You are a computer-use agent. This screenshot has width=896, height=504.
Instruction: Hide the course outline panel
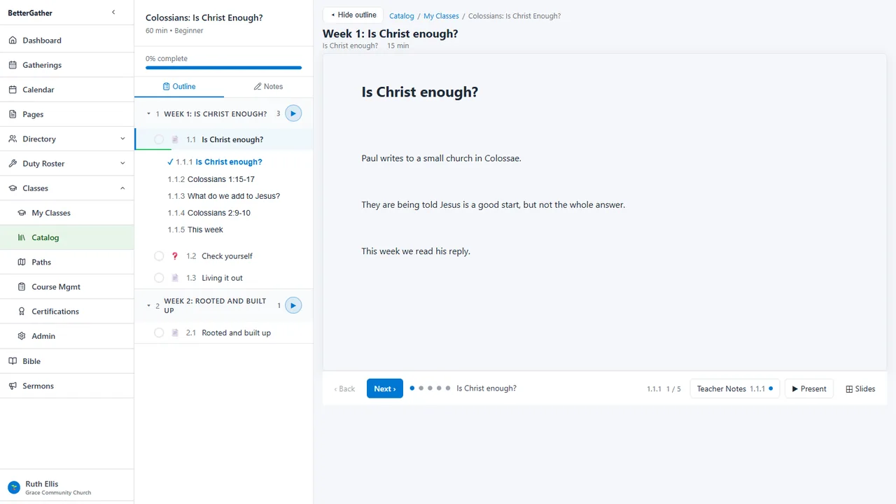pyautogui.click(x=353, y=15)
